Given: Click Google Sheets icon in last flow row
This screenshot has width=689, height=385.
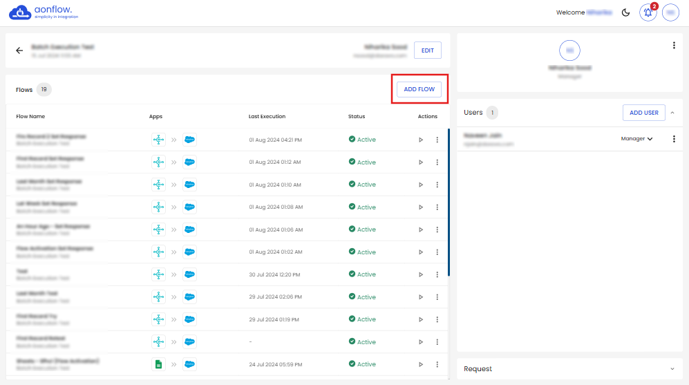Looking at the screenshot, I should click(158, 364).
